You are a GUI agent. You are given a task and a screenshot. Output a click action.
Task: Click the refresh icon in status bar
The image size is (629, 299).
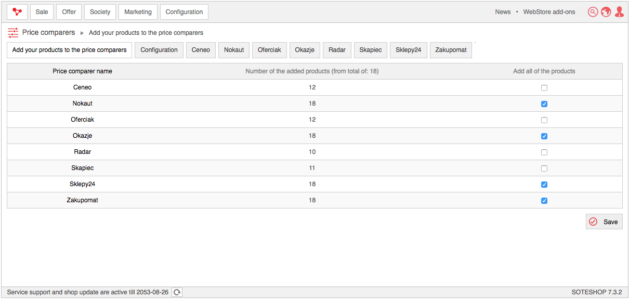pyautogui.click(x=177, y=292)
